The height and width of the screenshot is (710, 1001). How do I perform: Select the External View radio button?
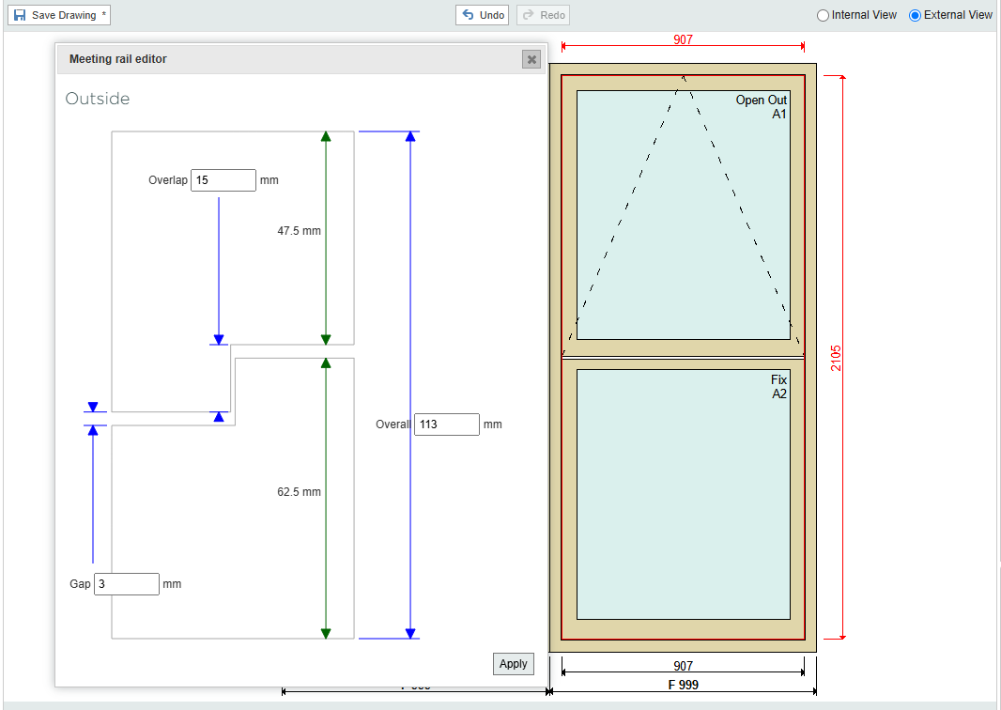click(x=916, y=15)
